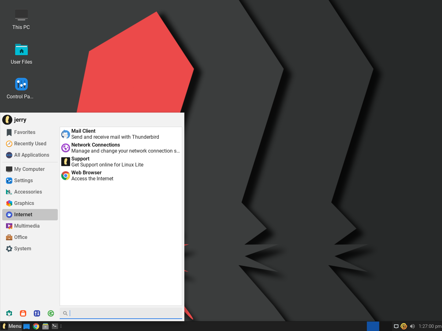The width and height of the screenshot is (442, 331).
Task: Click the volume speaker tray icon
Action: [x=412, y=326]
